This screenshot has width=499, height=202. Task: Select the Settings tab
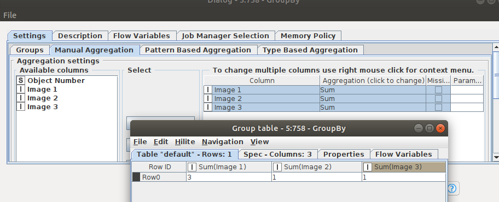pos(30,36)
